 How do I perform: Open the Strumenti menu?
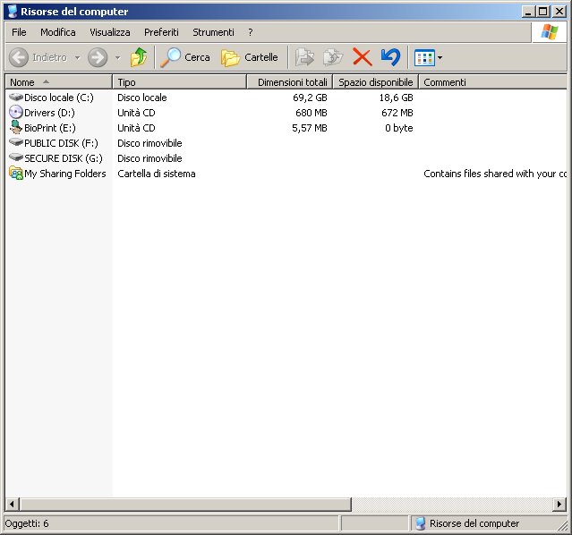(213, 32)
